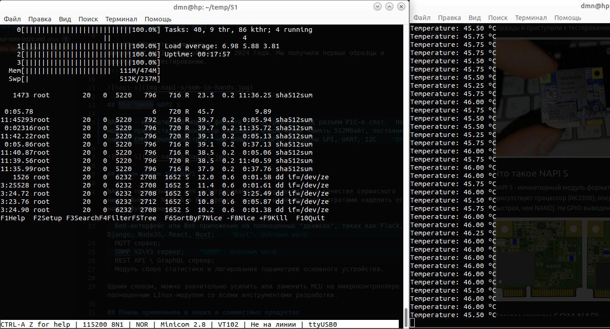Open Поиск menu in the htop terminal window
Image resolution: width=610 pixels, height=329 pixels.
88,19
